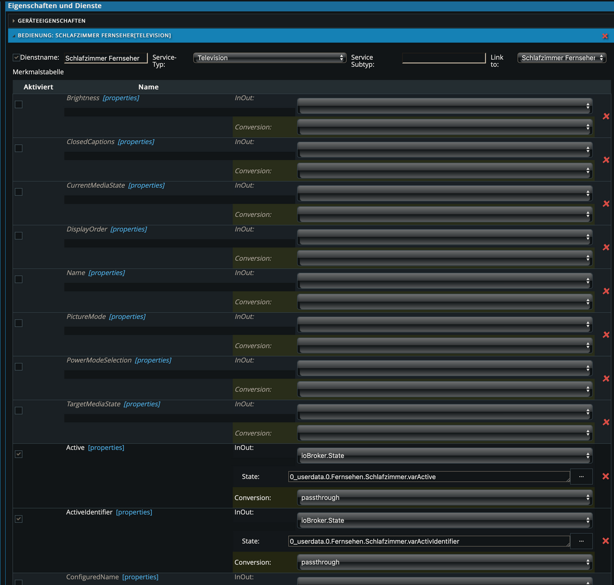Viewport: 614px width, 585px height.
Task: Remove the PictureMode row with red X
Action: [x=606, y=334]
